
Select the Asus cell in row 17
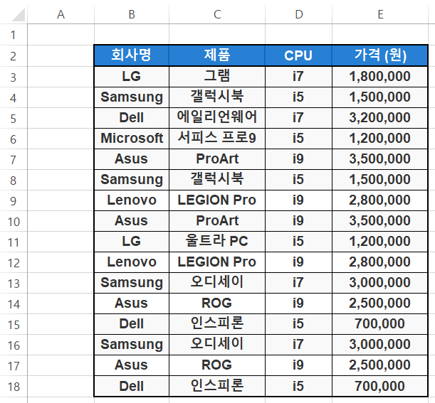tap(132, 365)
